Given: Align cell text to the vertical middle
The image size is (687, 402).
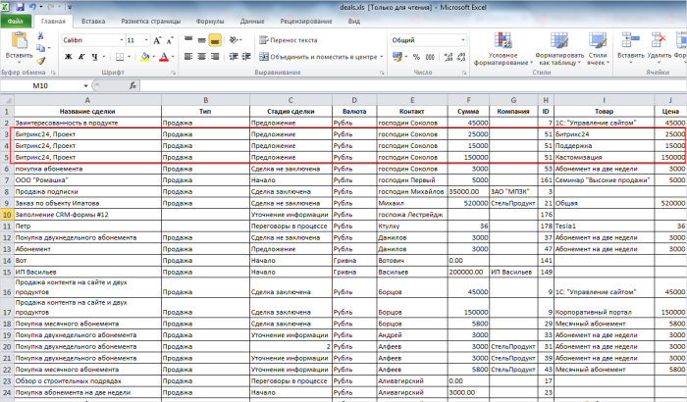Looking at the screenshot, I should coord(201,40).
